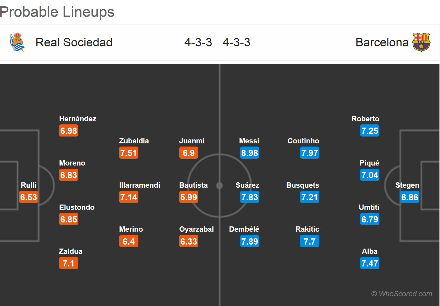The width and height of the screenshot is (440, 306).
Task: Click Alba's 7.47 rating badge
Action: pos(370,263)
